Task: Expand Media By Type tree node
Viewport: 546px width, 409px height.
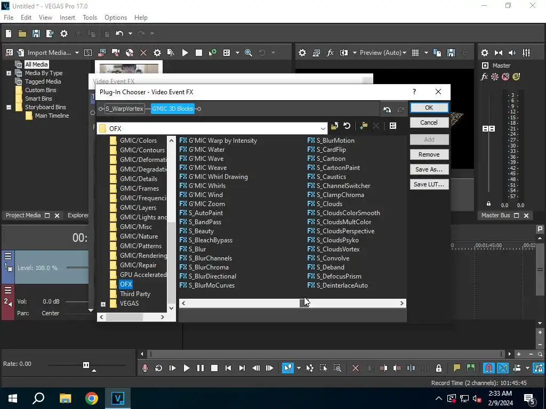Action: click(9, 73)
